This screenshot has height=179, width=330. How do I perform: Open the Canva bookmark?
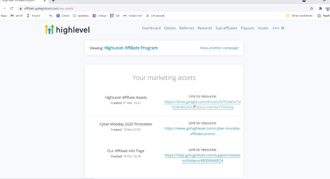coord(63,16)
